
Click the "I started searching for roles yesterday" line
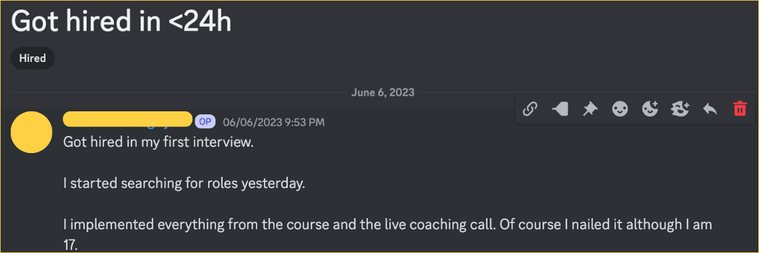click(x=184, y=184)
